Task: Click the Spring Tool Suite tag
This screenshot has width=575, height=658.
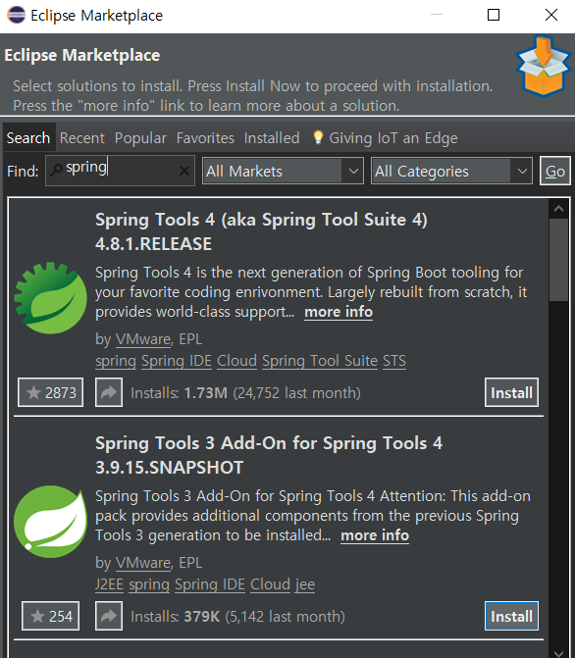Action: (320, 361)
